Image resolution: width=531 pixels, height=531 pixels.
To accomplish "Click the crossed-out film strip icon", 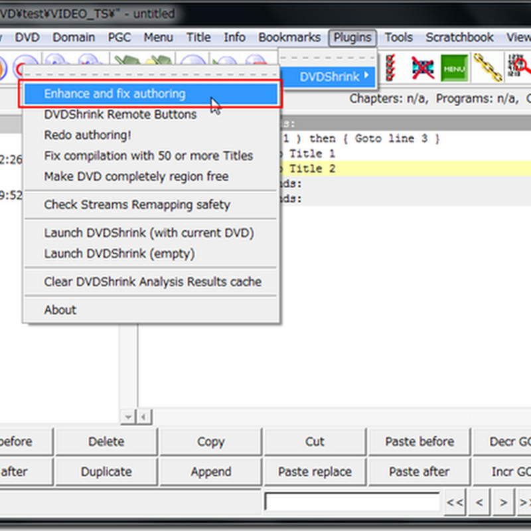I will (x=423, y=68).
